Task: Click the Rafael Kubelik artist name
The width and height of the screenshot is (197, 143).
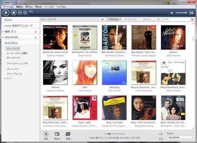Action: pos(173,91)
